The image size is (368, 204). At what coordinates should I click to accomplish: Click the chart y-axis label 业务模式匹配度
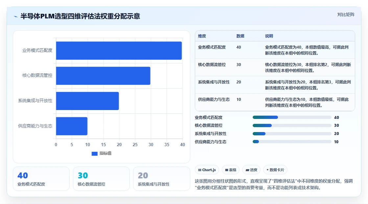point(37,50)
